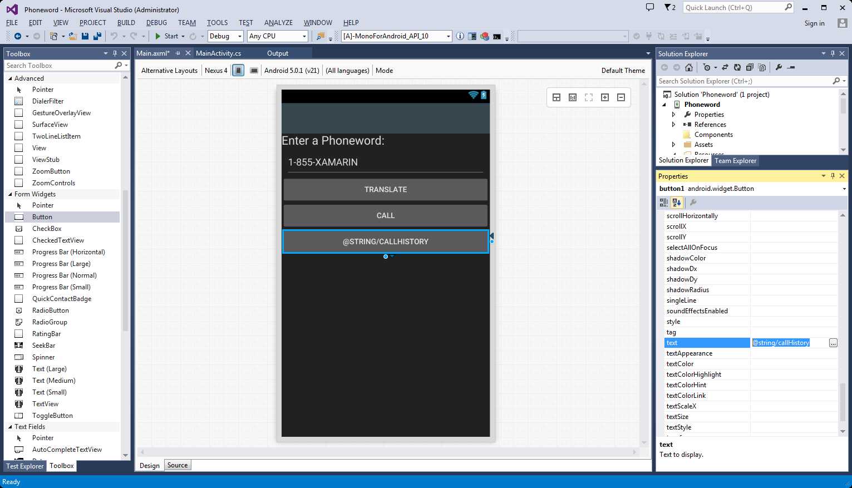The height and width of the screenshot is (488, 852).
Task: Open the BUILD menu
Action: pyautogui.click(x=126, y=23)
